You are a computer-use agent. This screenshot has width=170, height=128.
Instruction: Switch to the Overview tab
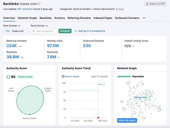click(9, 18)
